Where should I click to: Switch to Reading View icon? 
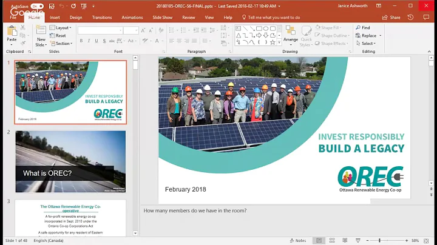coord(345,241)
